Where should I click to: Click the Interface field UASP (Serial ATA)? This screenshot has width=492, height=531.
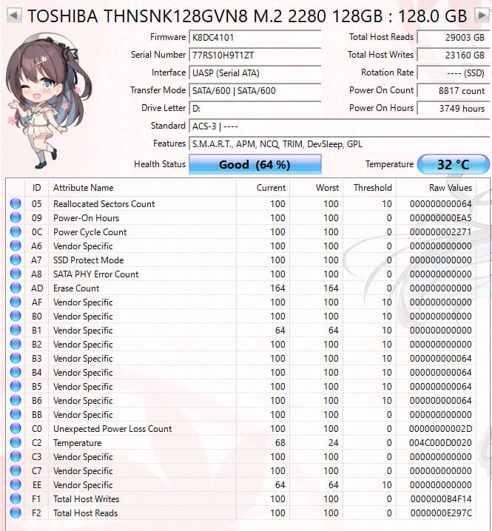pyautogui.click(x=255, y=72)
